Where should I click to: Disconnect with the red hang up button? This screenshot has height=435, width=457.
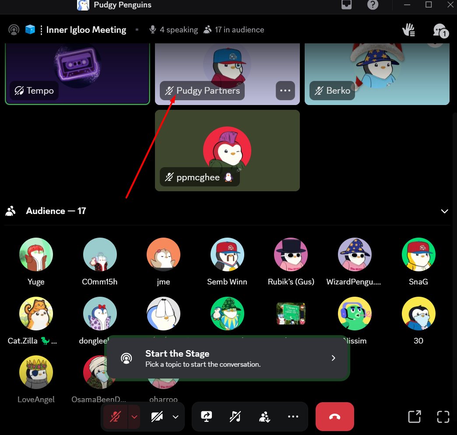click(x=334, y=417)
